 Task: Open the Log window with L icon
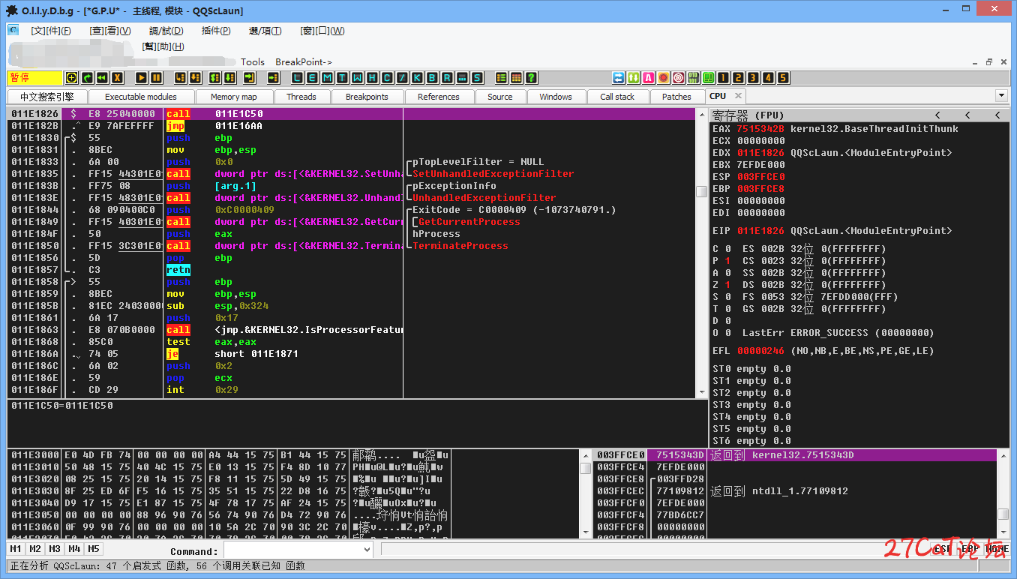297,78
